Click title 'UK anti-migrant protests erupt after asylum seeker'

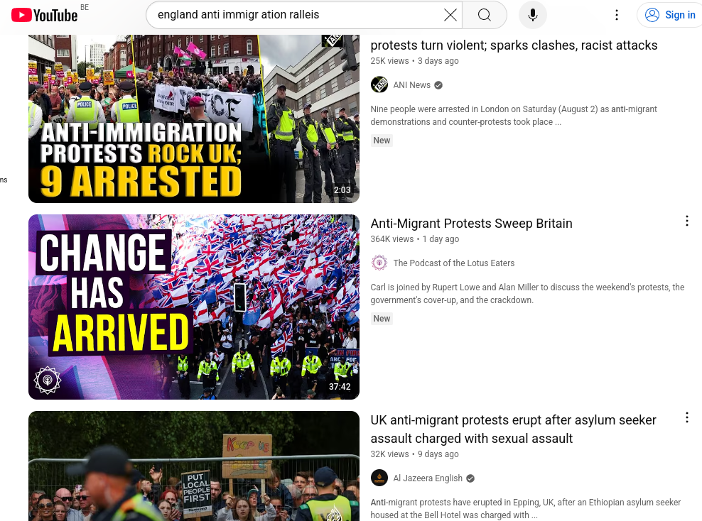click(x=513, y=420)
